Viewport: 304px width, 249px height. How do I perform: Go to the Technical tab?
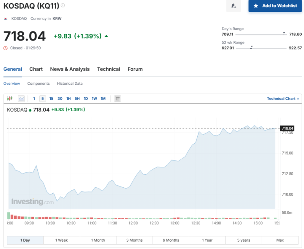[109, 69]
